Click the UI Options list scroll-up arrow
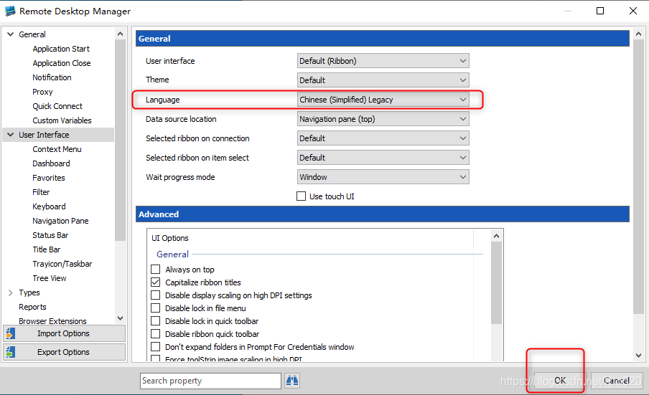The image size is (649, 395). tap(496, 236)
